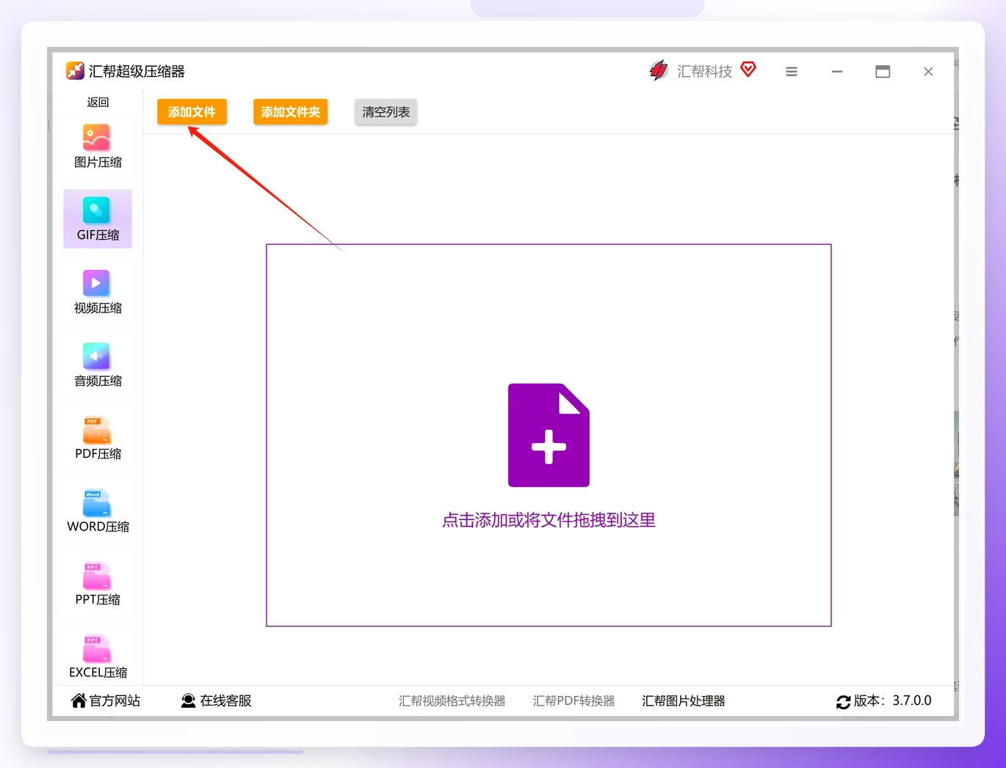Open the PPT压缩 icon
The image size is (1006, 768).
click(x=96, y=575)
